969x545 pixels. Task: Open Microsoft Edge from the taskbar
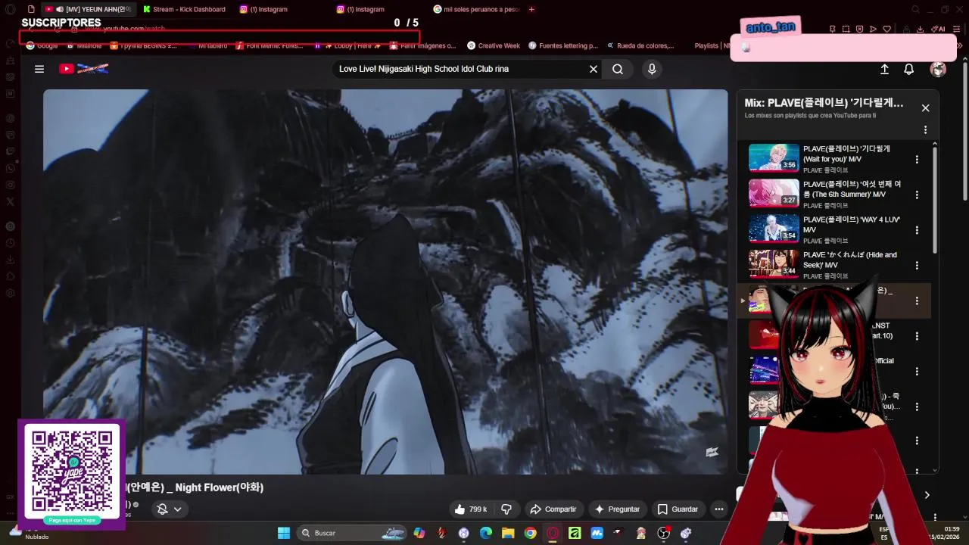(485, 533)
